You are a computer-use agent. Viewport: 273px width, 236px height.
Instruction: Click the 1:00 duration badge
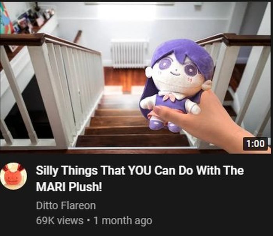255,144
